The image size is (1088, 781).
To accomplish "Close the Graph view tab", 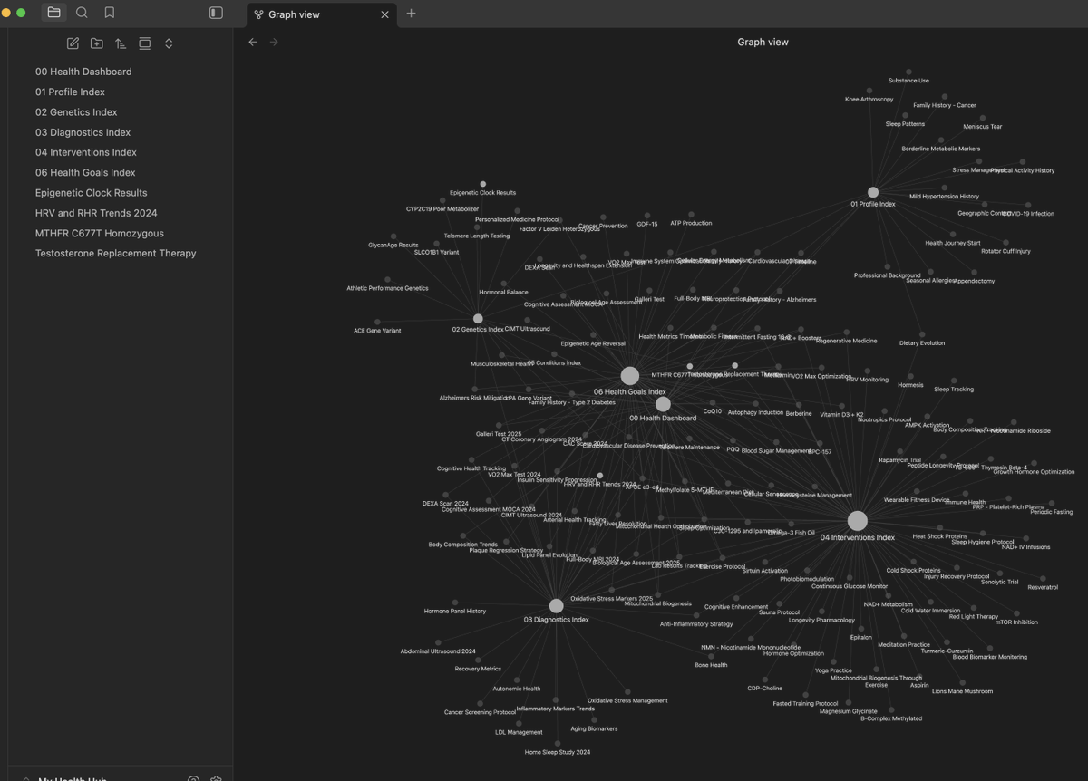I will pyautogui.click(x=384, y=14).
